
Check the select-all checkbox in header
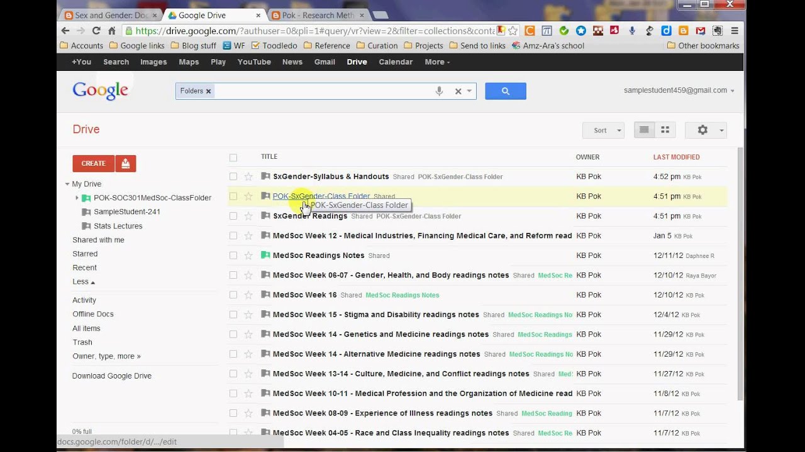(233, 158)
